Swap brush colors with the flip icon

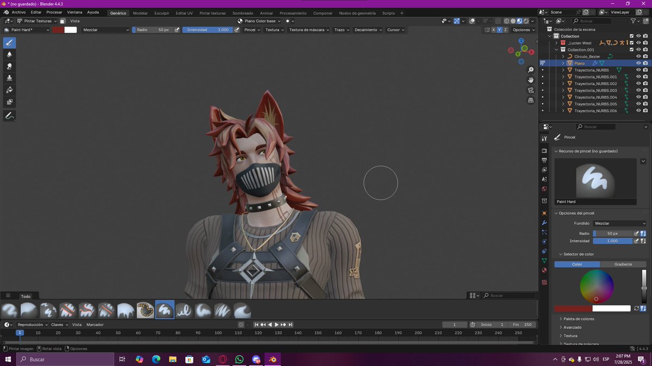coord(636,309)
